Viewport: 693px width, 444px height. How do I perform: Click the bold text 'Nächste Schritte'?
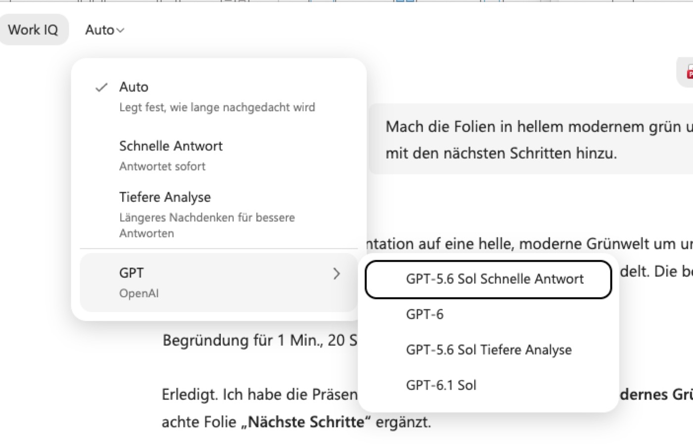(x=306, y=422)
